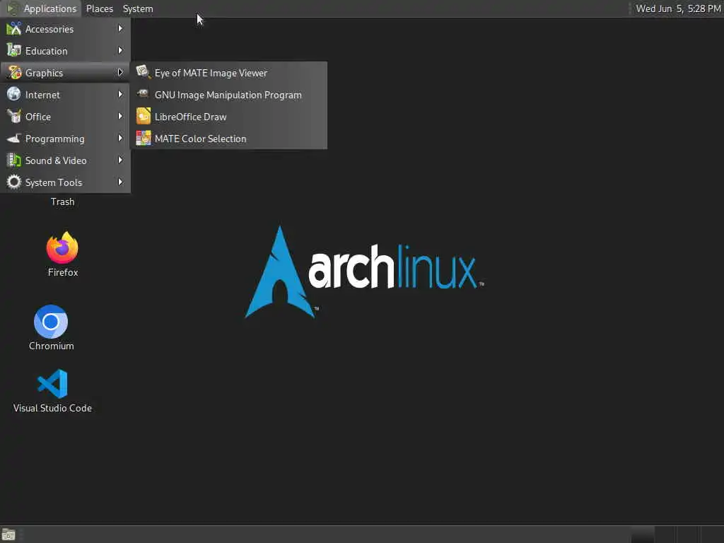Click the Accessories label
The width and height of the screenshot is (724, 543).
49,29
